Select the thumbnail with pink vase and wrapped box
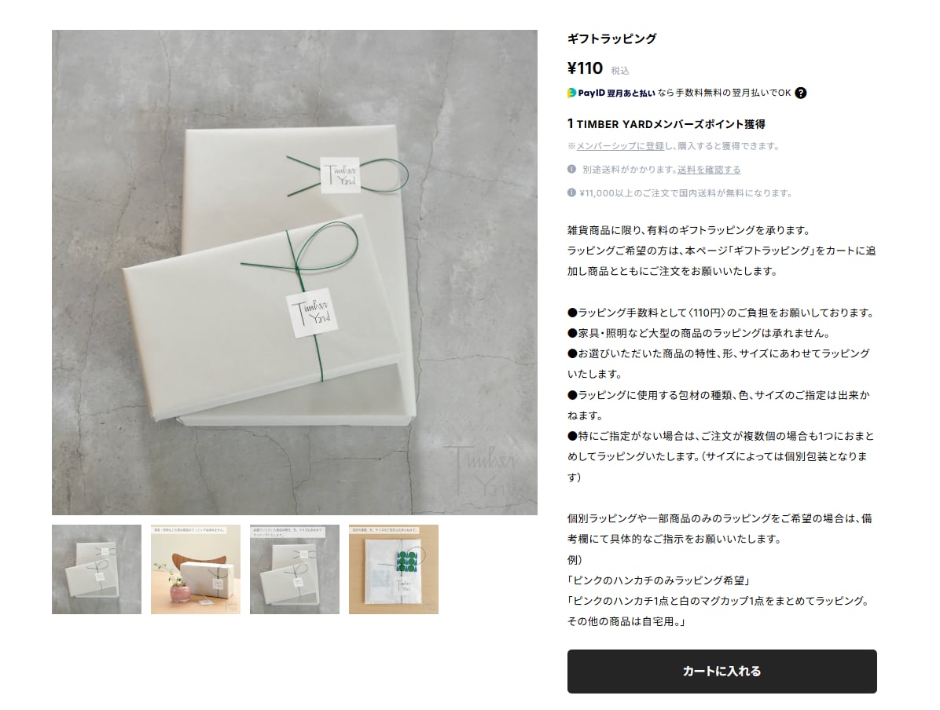Image resolution: width=940 pixels, height=710 pixels. click(196, 569)
